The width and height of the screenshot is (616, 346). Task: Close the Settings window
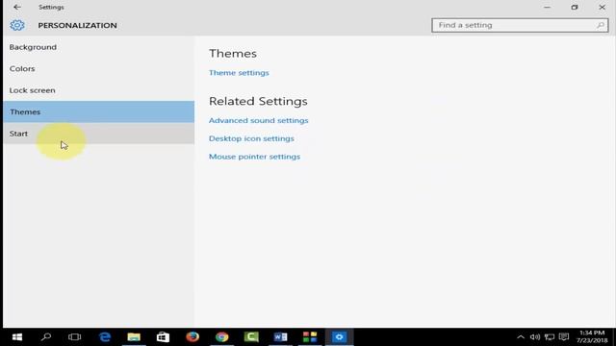pyautogui.click(x=602, y=7)
